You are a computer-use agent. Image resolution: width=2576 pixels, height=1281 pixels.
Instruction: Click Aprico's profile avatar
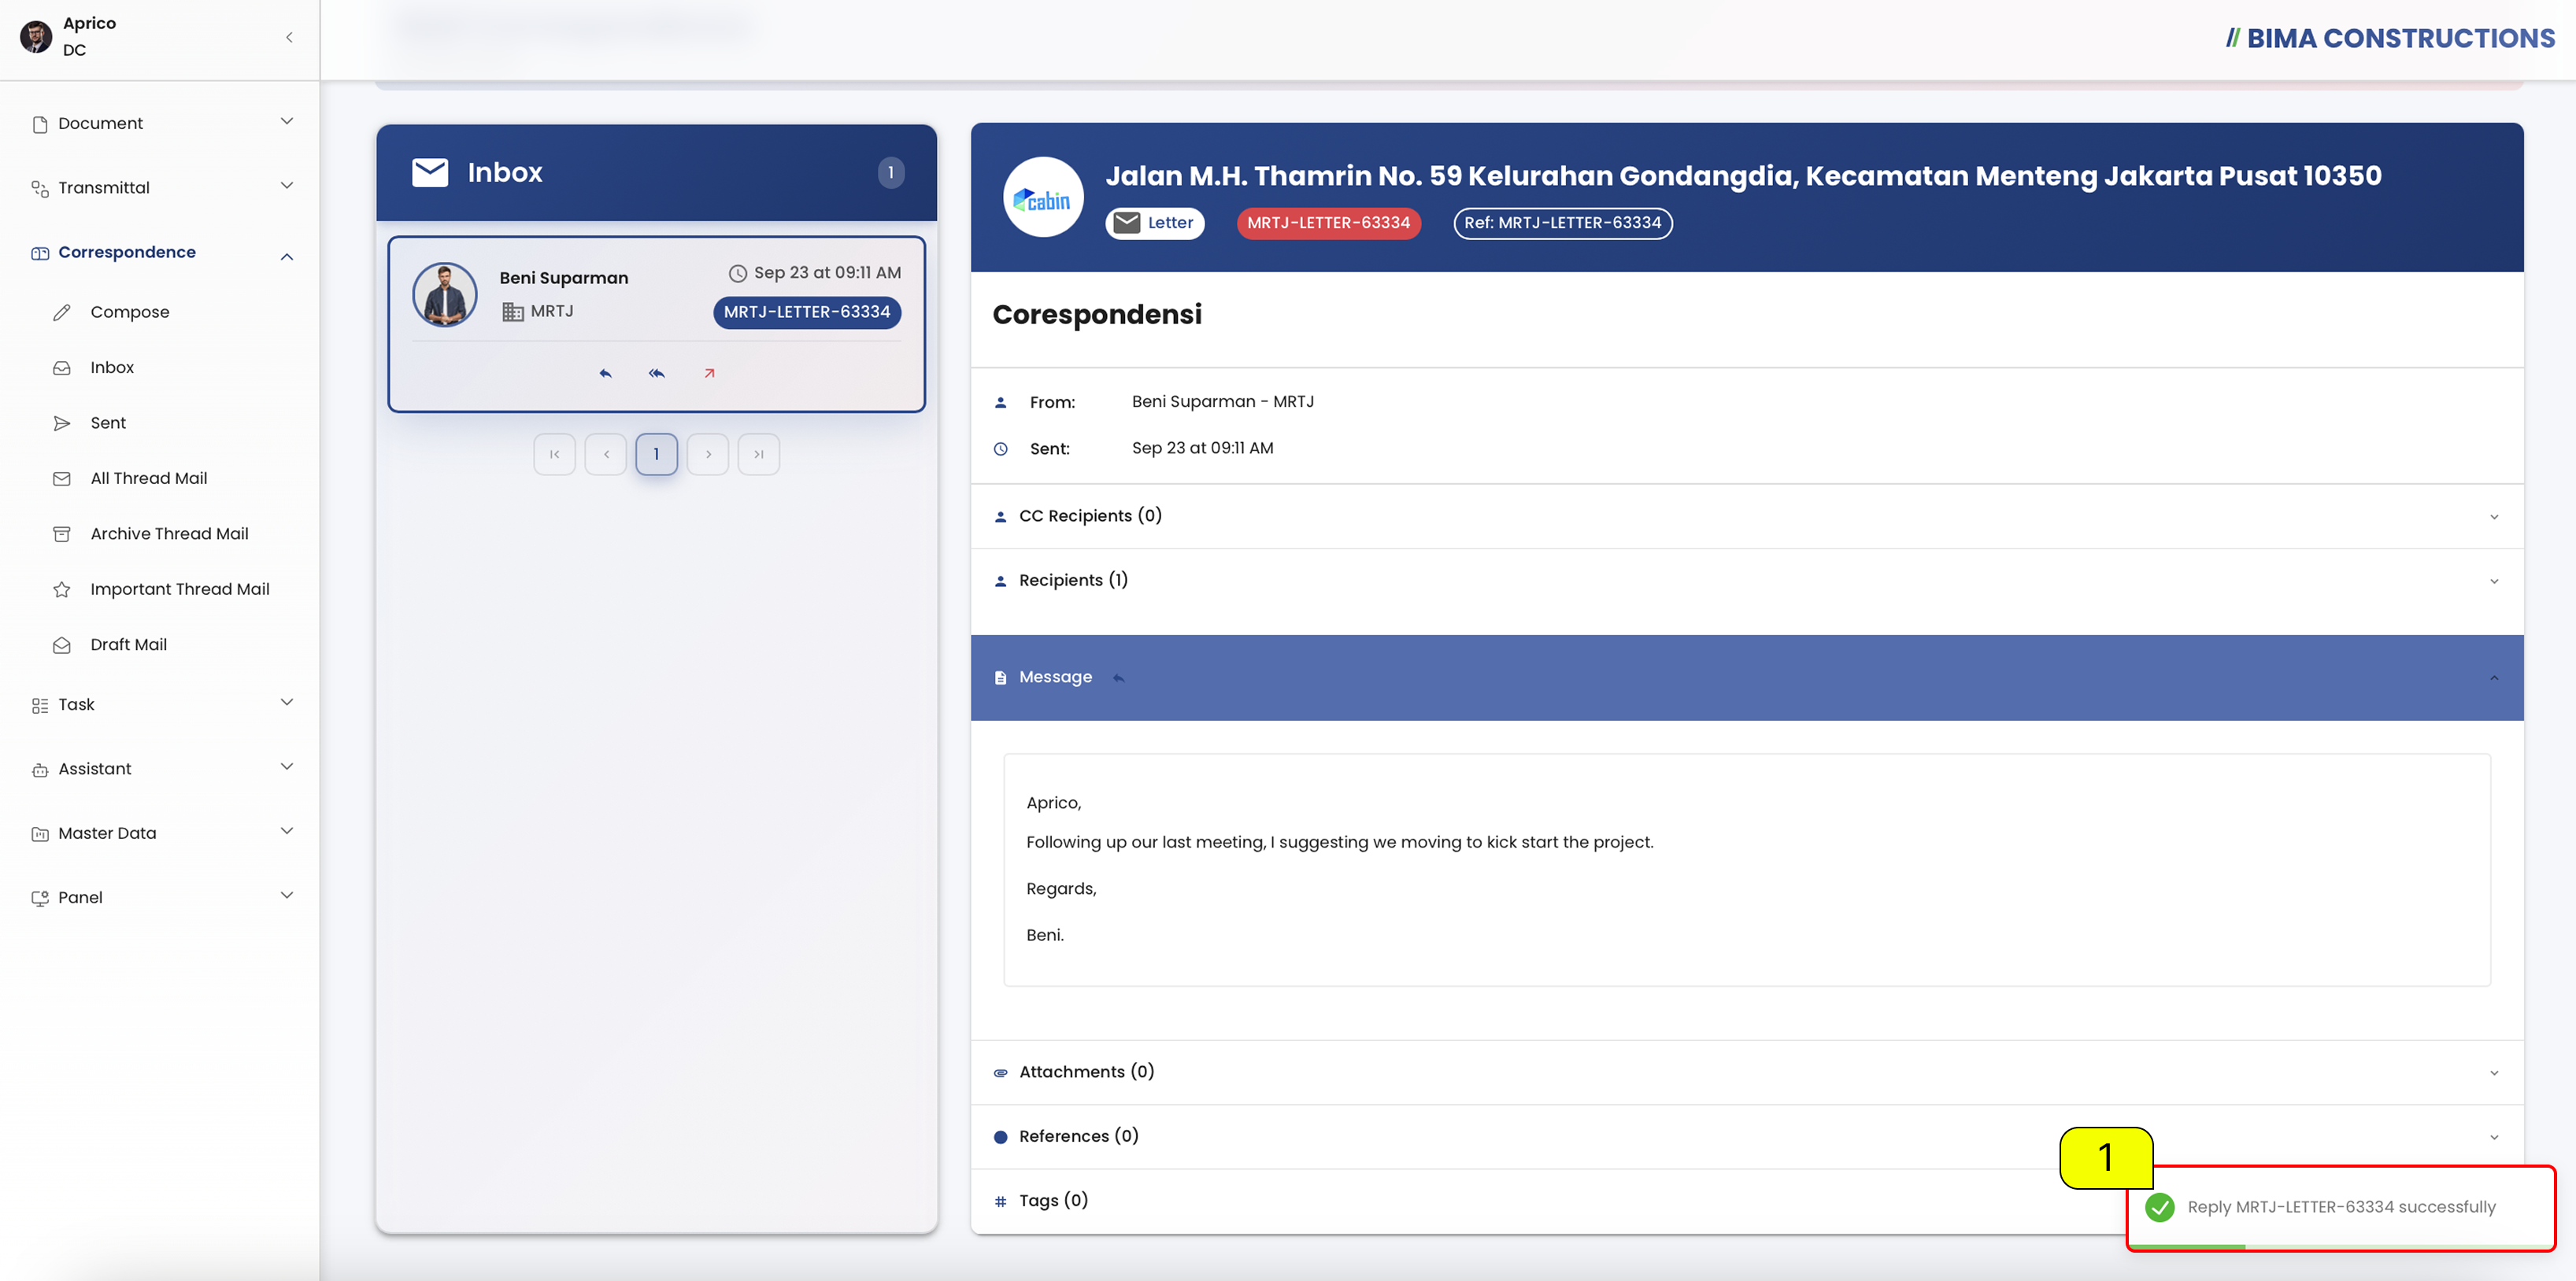point(36,37)
